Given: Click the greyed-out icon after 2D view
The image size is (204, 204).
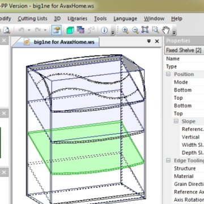Looking at the screenshot, I should [x=91, y=30].
